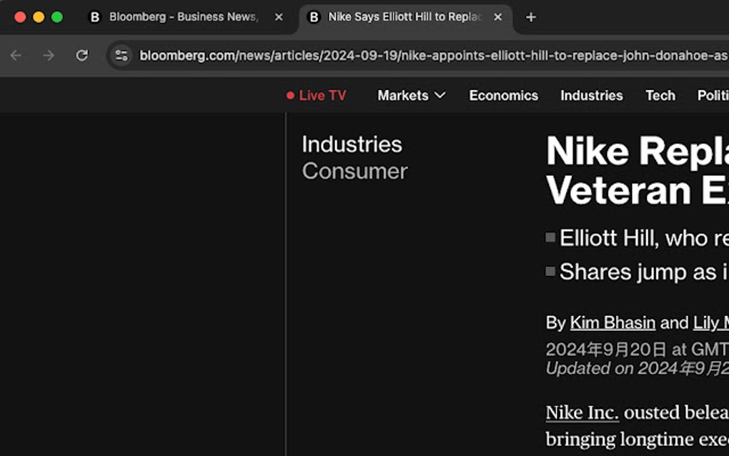Click the Kim Bhasin author link
729x456 pixels.
point(613,322)
